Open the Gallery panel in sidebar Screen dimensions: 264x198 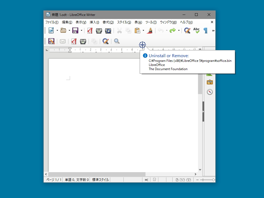(210, 82)
